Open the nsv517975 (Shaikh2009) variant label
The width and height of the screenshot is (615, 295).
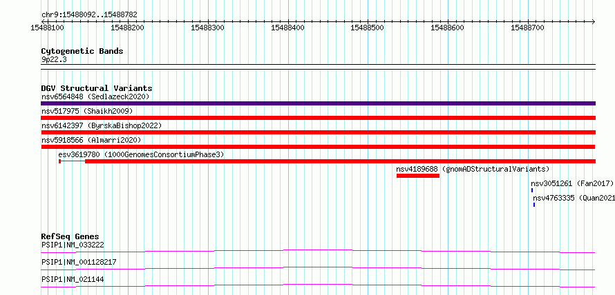pyautogui.click(x=87, y=111)
